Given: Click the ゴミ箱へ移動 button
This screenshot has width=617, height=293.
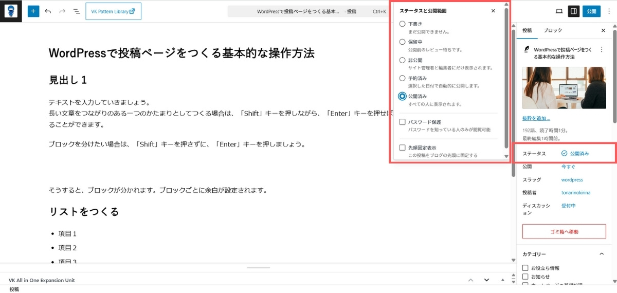Looking at the screenshot, I should coord(565,231).
